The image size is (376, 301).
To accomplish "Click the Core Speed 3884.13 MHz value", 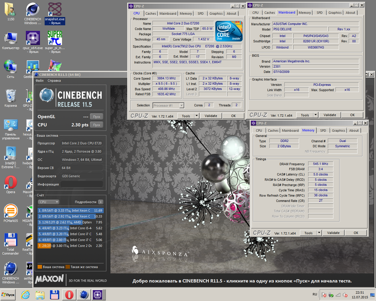I will click(x=167, y=78).
